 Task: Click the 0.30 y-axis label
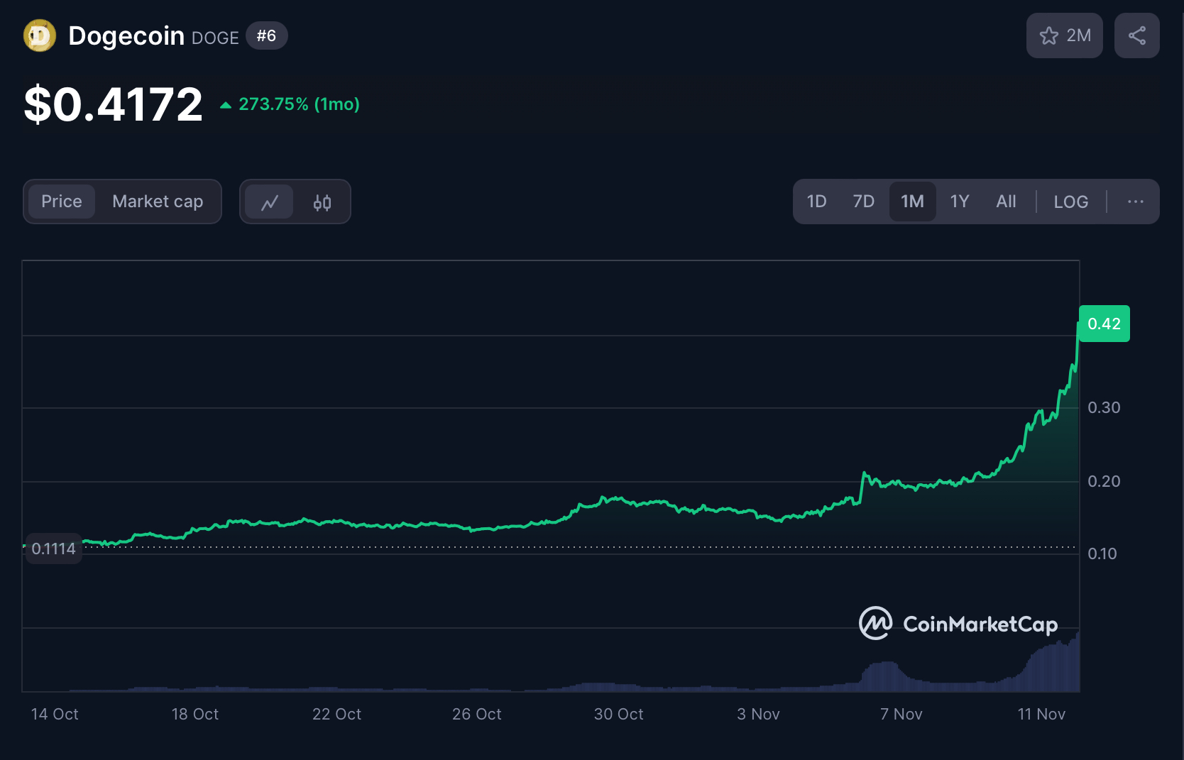tap(1104, 407)
